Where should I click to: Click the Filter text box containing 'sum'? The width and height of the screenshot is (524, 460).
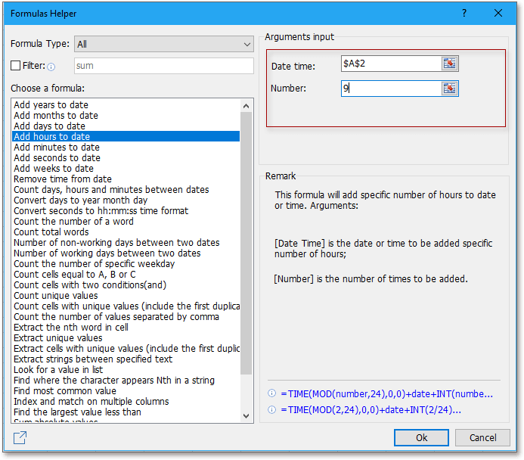tap(164, 66)
